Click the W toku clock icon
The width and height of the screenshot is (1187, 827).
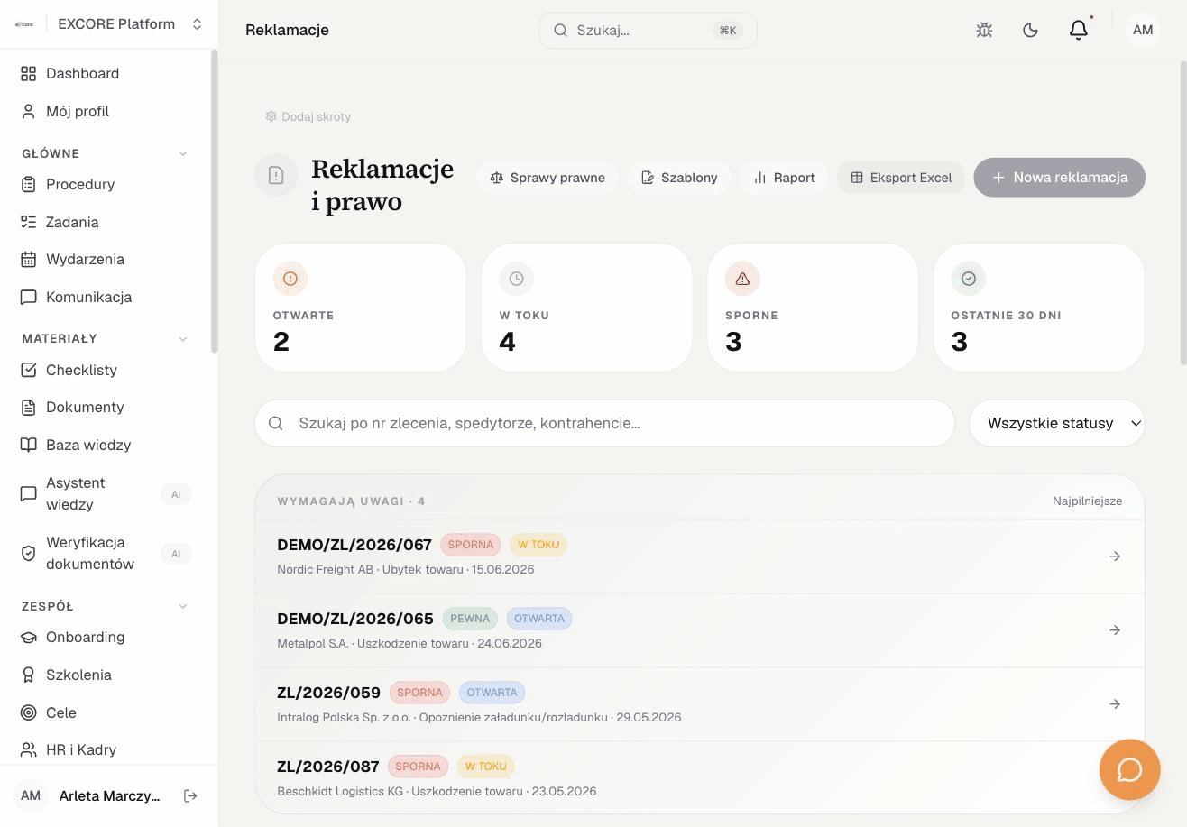tap(517, 279)
